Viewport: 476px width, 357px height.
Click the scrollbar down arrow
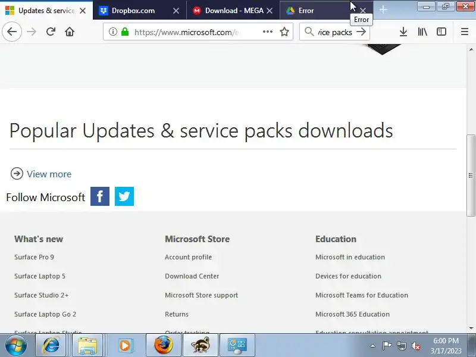471,328
